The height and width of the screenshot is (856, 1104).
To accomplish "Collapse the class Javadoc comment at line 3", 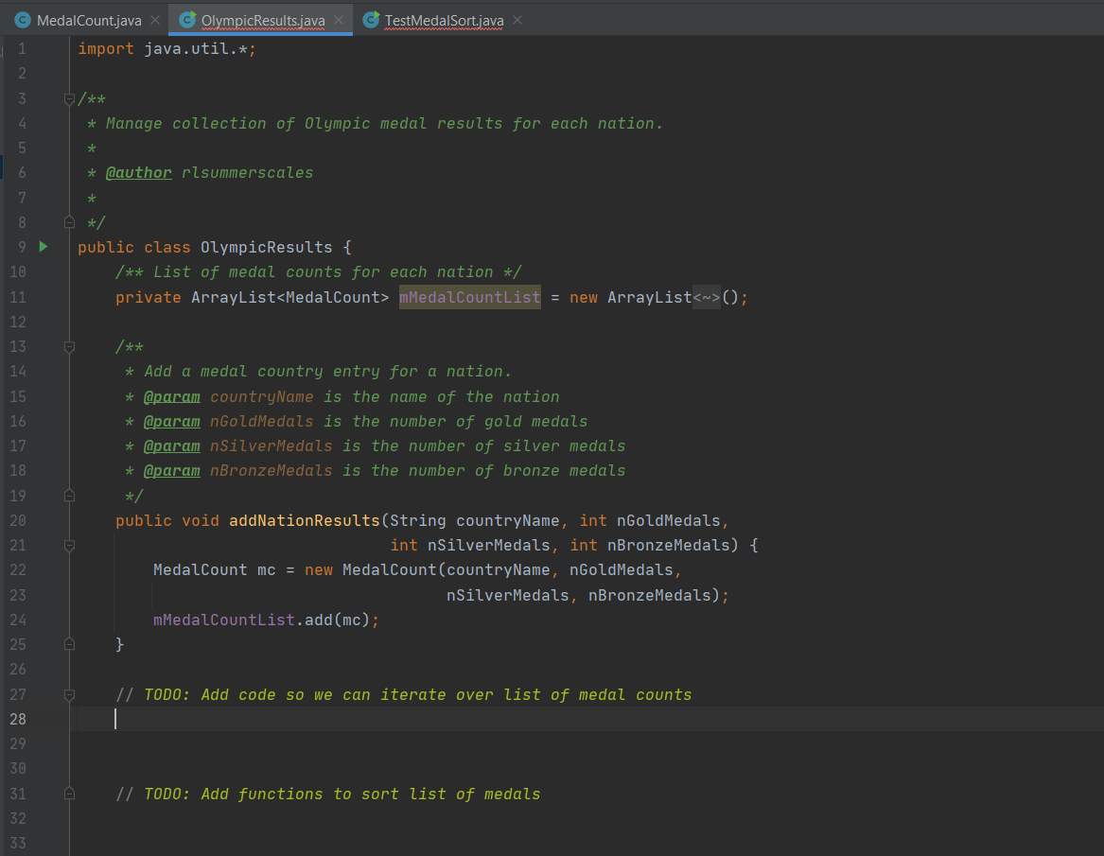I will pos(69,99).
